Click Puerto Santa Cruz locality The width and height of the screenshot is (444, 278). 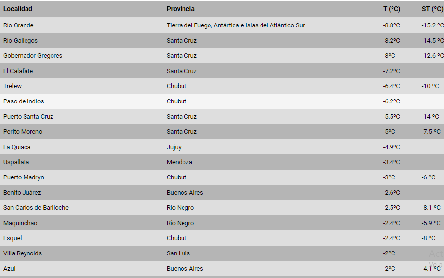click(28, 116)
